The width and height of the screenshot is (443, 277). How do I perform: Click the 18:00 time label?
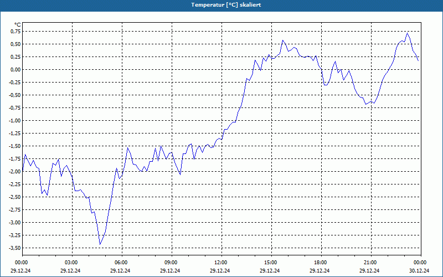[321, 263]
